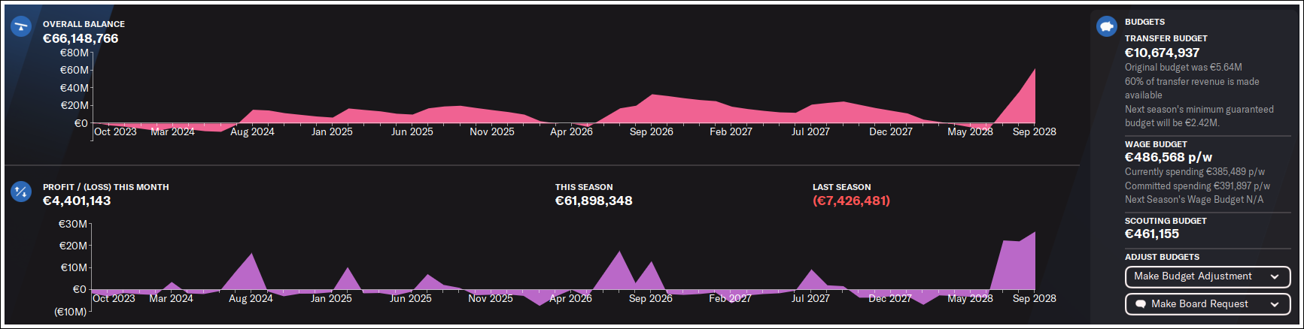Viewport: 1304px width, 329px height.
Task: Click the (€10M) label on profit chart axis
Action: pyautogui.click(x=71, y=312)
